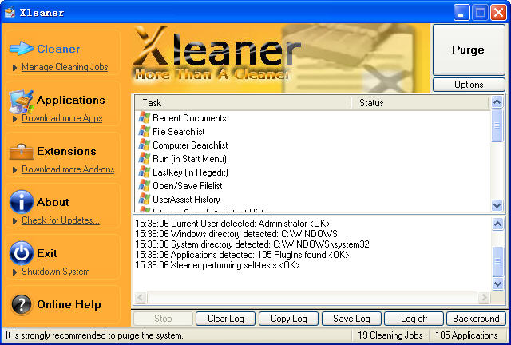The width and height of the screenshot is (511, 345).
Task: Click the Copy Log button
Action: point(289,319)
